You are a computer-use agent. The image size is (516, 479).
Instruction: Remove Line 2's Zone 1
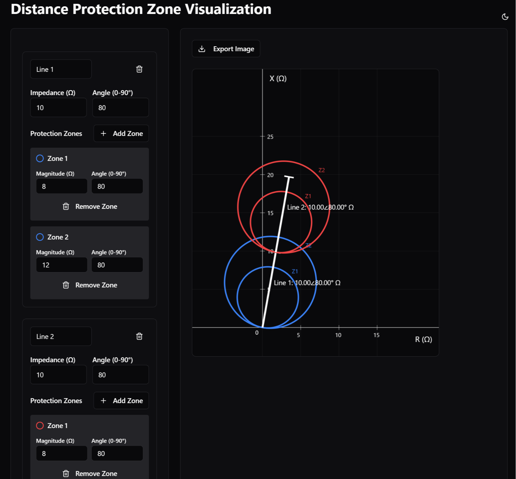click(90, 473)
